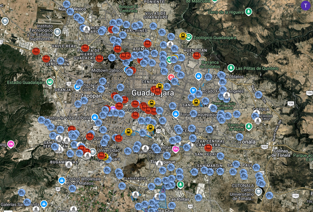Image resolution: width=313 pixels, height=212 pixels.
Task: Open the Estadio Guadalajara stadium pin
Action: [50, 82]
